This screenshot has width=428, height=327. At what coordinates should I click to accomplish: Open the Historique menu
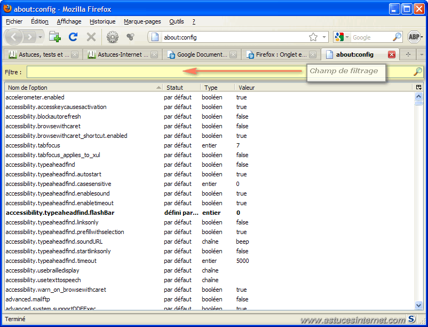pyautogui.click(x=102, y=21)
